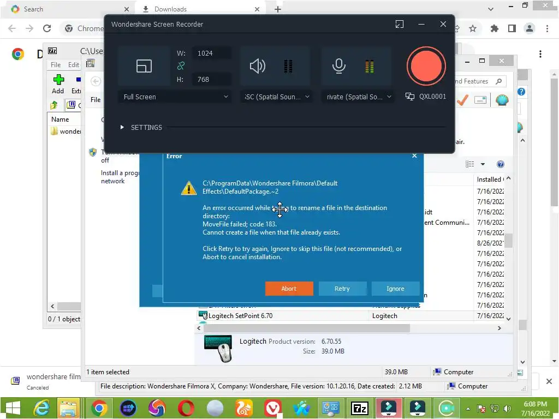The height and width of the screenshot is (419, 559).
Task: Switch to 7-Zip in taskbar
Action: (x=360, y=408)
